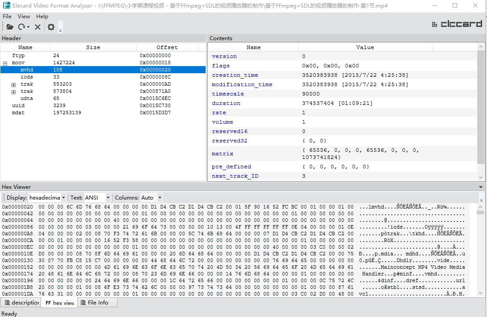487x317 pixels.
Task: Click the Ready status bar text
Action: 9,313
